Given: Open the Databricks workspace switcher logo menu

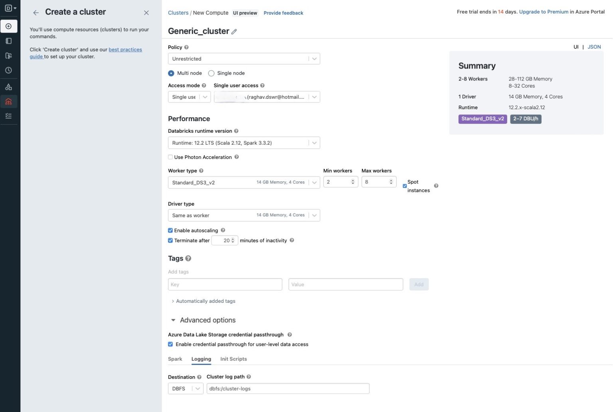Looking at the screenshot, I should click(x=9, y=7).
